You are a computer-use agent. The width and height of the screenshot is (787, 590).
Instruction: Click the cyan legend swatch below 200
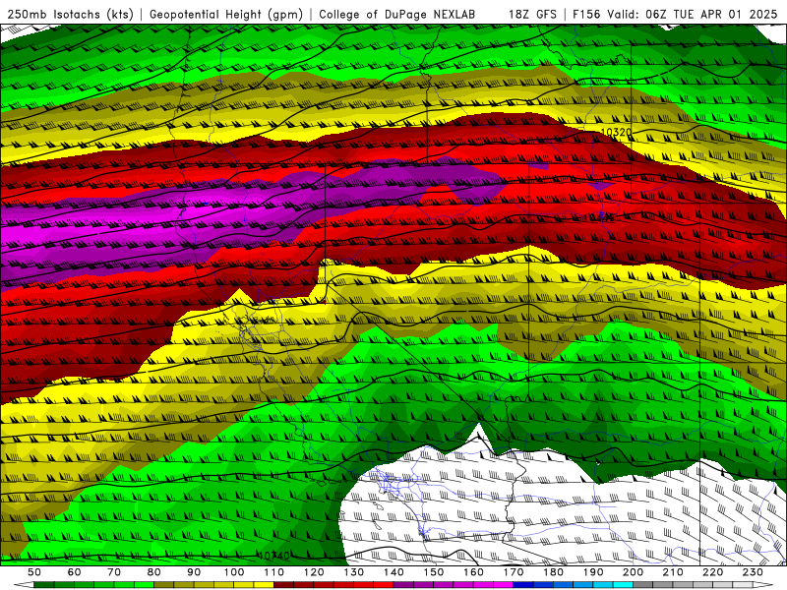click(623, 585)
